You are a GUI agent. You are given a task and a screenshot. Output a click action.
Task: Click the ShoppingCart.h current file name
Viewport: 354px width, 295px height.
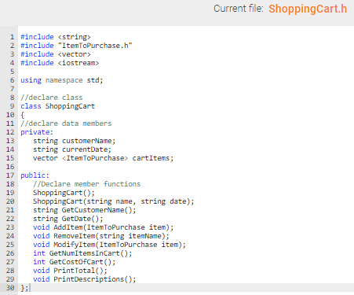(x=308, y=9)
